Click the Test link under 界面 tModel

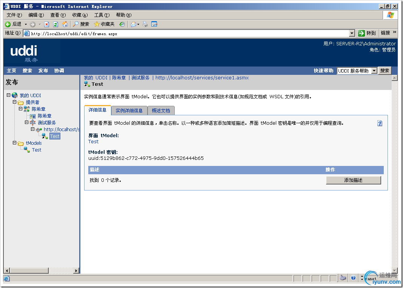click(93, 142)
